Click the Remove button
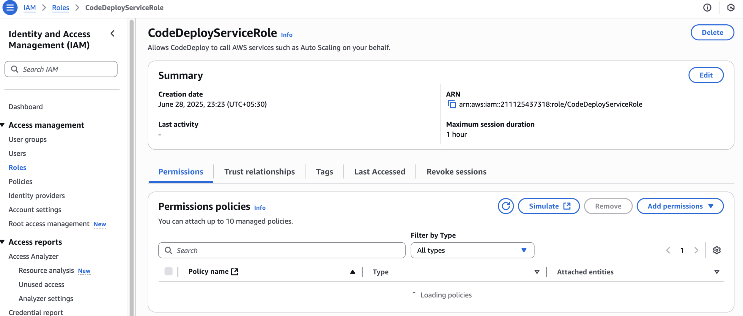Image resolution: width=743 pixels, height=316 pixels. click(608, 206)
